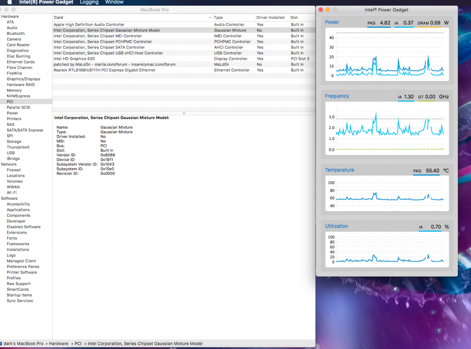The width and height of the screenshot is (471, 349).
Task: Open the Intel(R) Power Gadget menu
Action: click(46, 2)
